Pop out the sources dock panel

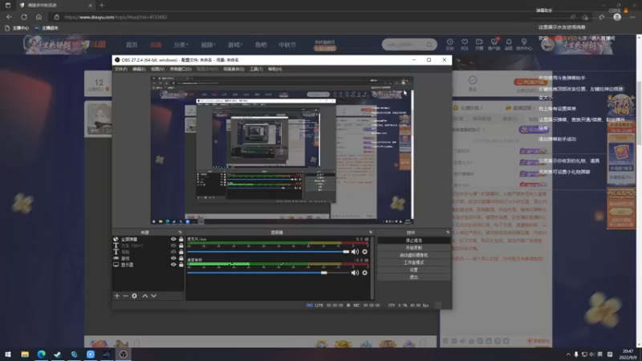pos(180,233)
